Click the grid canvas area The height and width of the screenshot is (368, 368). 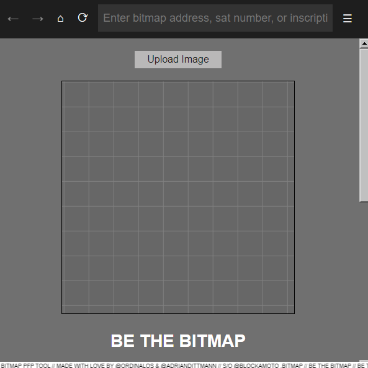178,197
